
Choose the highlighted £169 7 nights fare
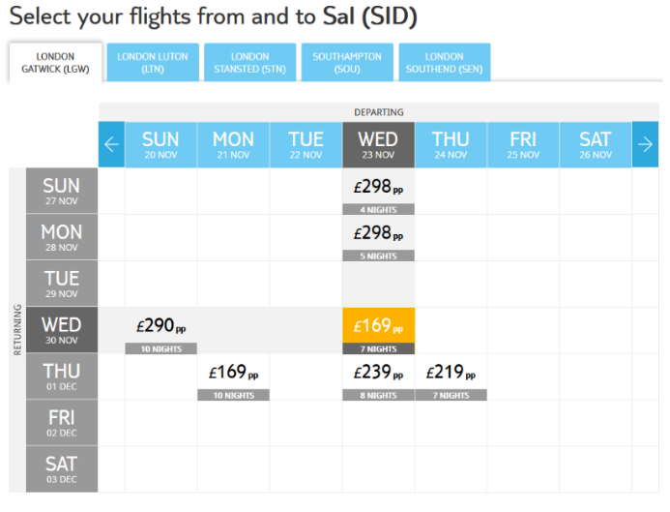379,331
